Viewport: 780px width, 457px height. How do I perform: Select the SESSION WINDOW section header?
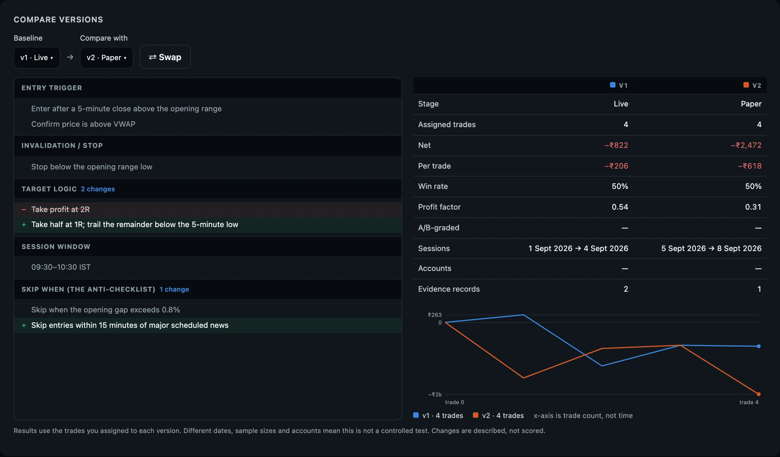coord(208,247)
